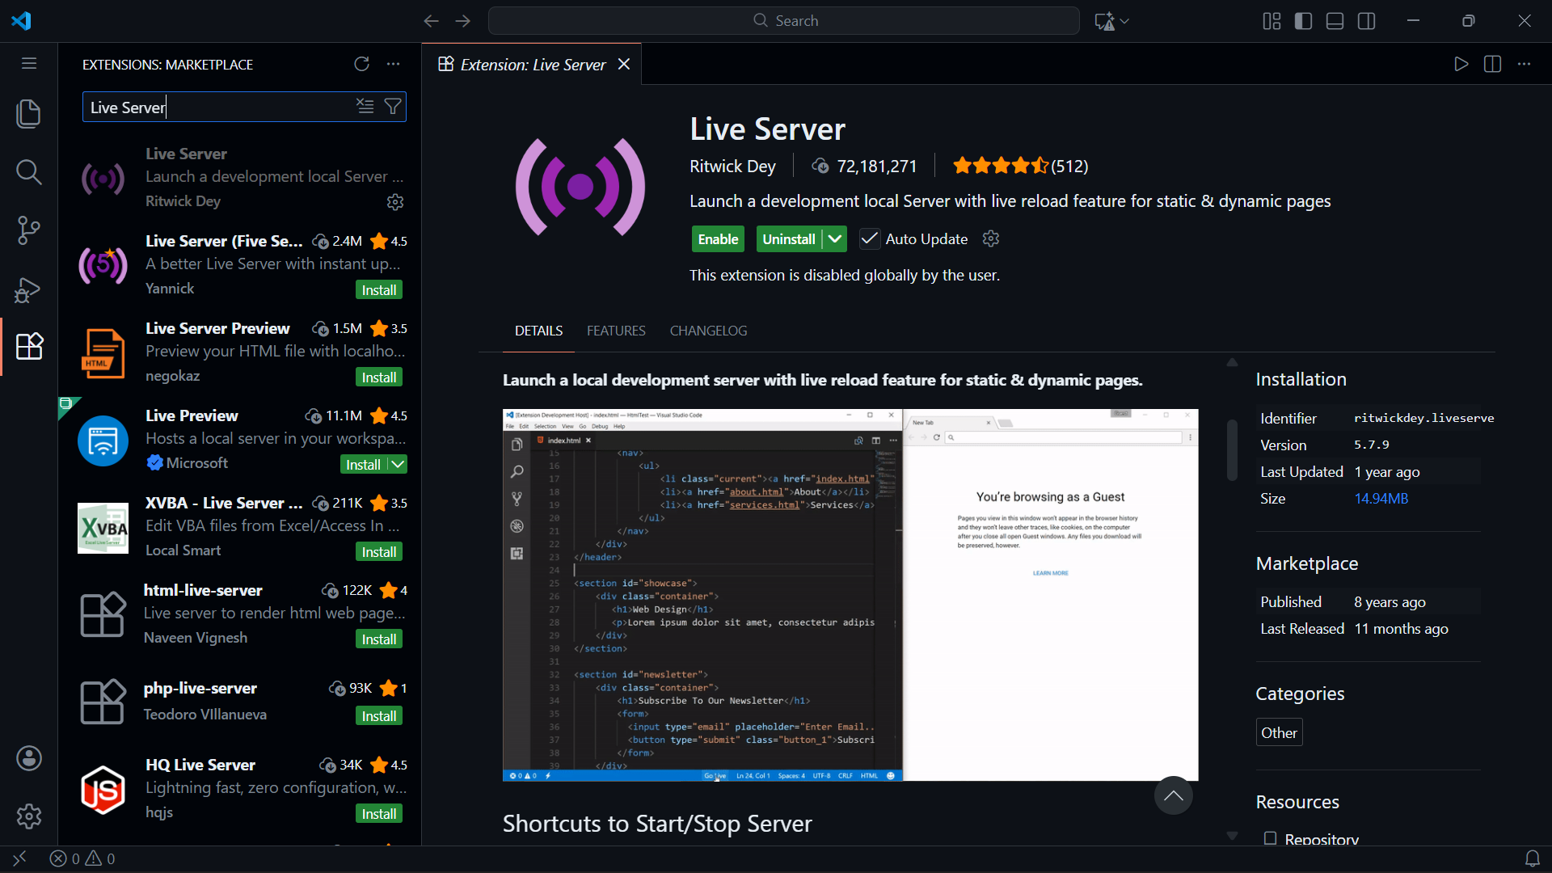
Task: Open the Source Control panel icon
Action: (28, 230)
